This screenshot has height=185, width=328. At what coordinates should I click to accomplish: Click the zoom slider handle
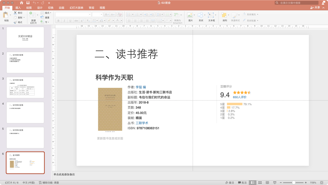(294, 183)
